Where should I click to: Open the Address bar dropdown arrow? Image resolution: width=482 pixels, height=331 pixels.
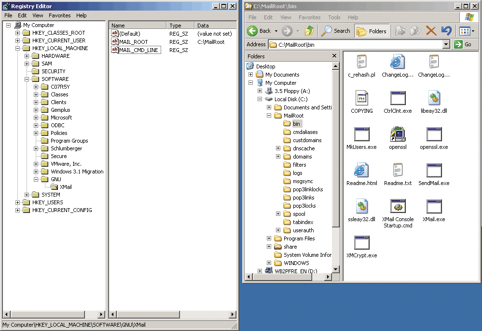(446, 44)
